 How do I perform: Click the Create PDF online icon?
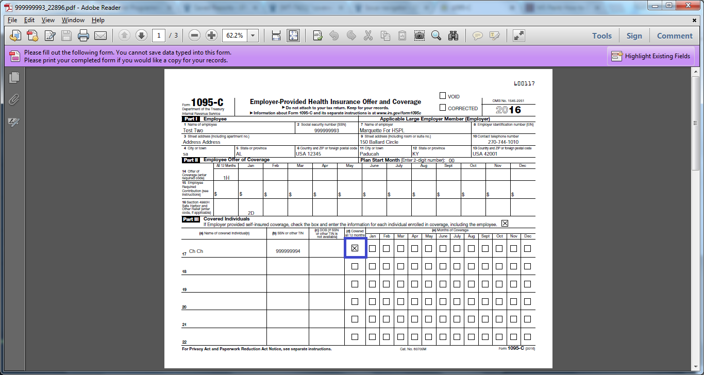click(x=33, y=36)
